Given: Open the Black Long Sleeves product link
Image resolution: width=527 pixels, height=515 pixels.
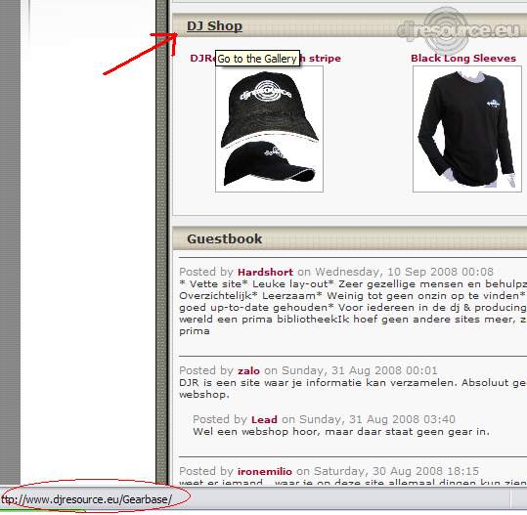Looking at the screenshot, I should (x=463, y=58).
